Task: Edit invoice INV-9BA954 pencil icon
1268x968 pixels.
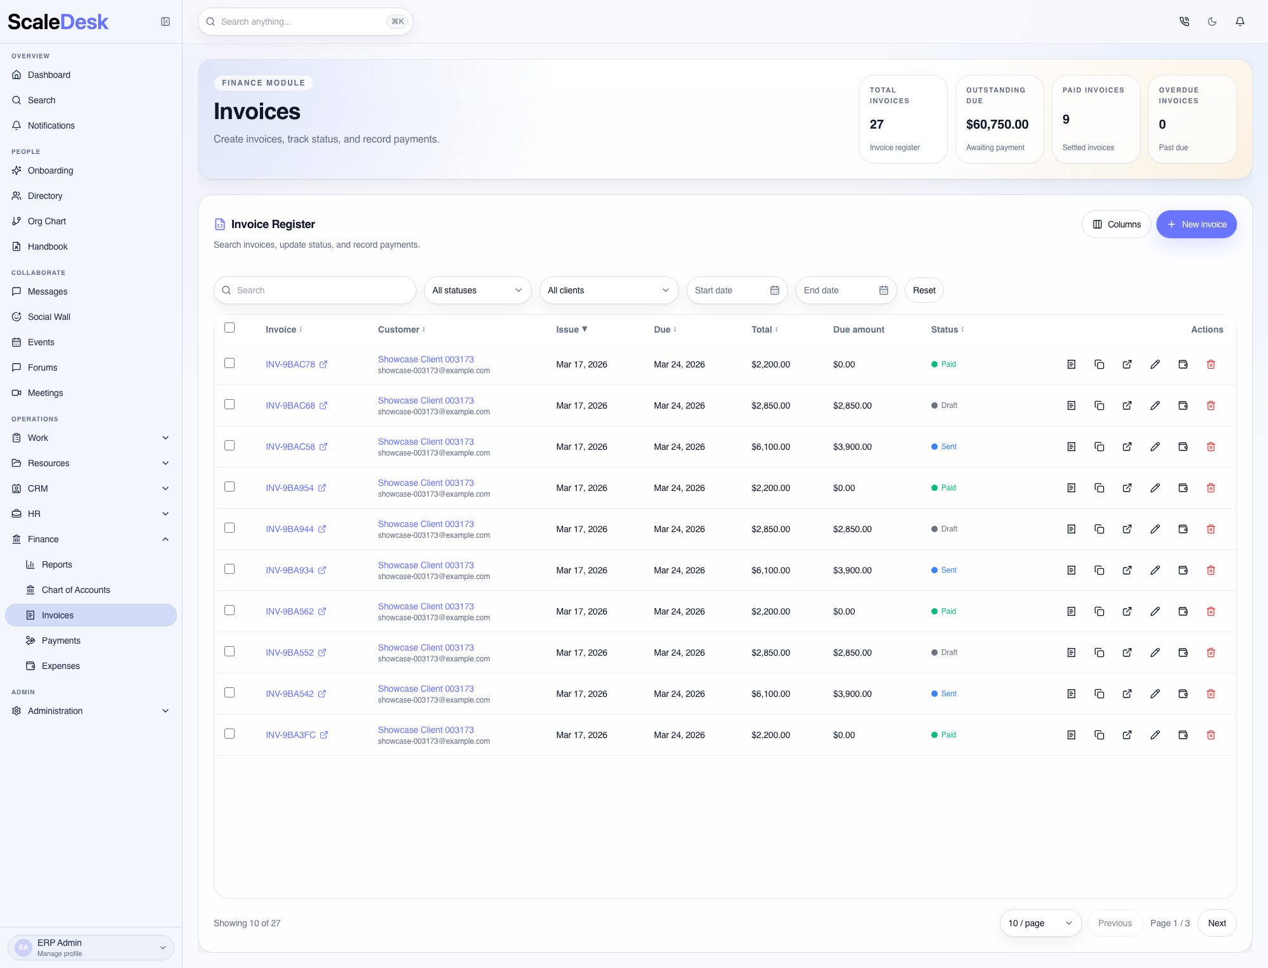Action: click(x=1155, y=488)
